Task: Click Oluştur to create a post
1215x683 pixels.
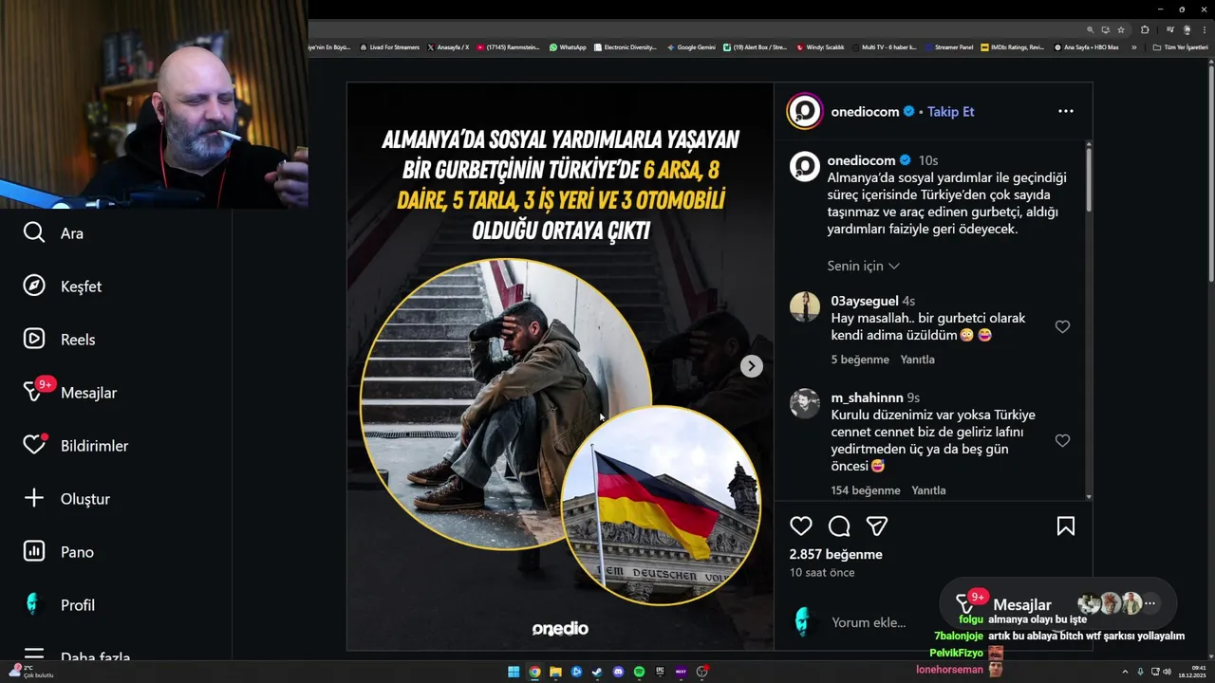Action: pos(66,498)
